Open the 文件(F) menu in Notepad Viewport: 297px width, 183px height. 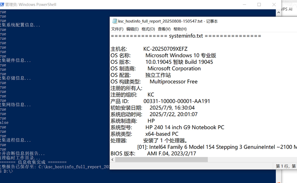coord(117,29)
